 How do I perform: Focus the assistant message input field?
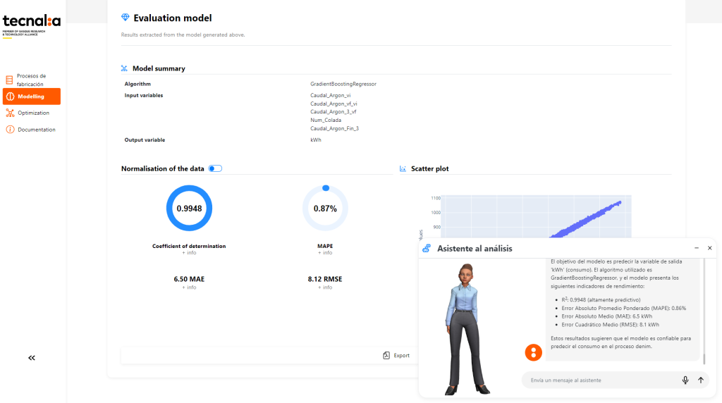(604, 380)
